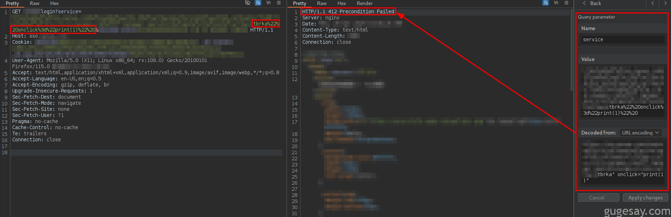Click the response panel vertical scrollbar

pos(571,50)
